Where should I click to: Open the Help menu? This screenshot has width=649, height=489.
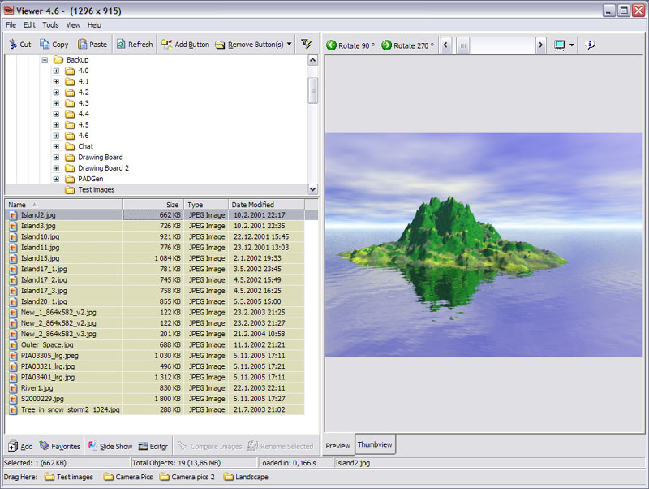pos(94,25)
